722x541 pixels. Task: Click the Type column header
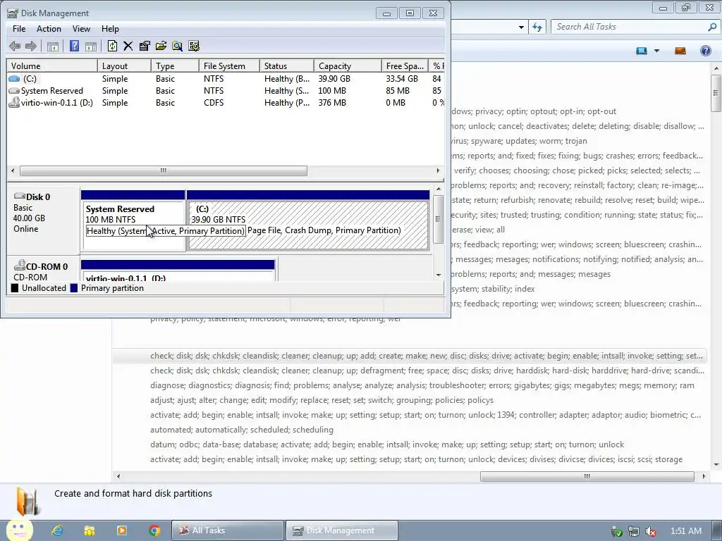click(175, 66)
